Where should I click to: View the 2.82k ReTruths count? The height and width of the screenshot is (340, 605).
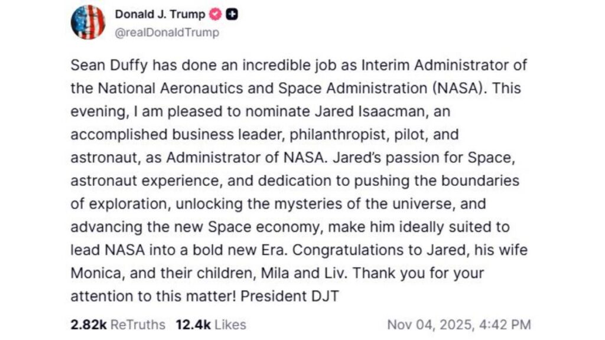(x=88, y=324)
